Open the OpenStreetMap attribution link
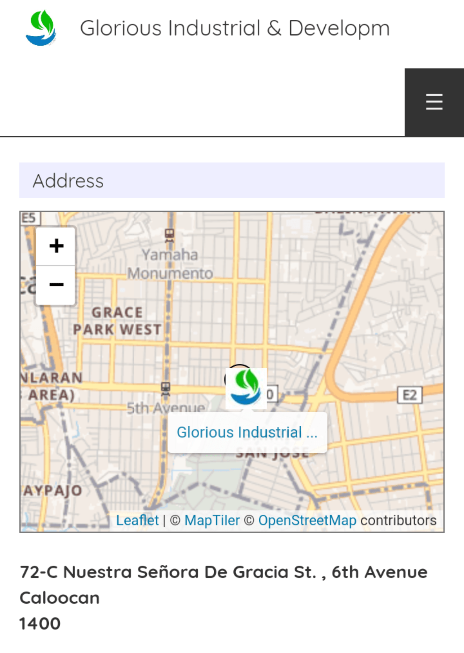Viewport: 464px width, 653px height. [307, 520]
